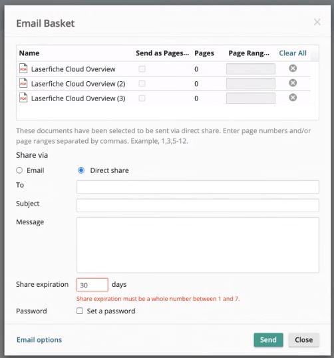Select the Laserfiche Cloud Overview file name
This screenshot has width=334, height=358.
[73, 69]
